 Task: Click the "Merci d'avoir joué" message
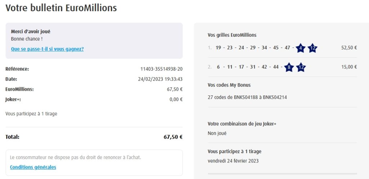[x=31, y=32]
